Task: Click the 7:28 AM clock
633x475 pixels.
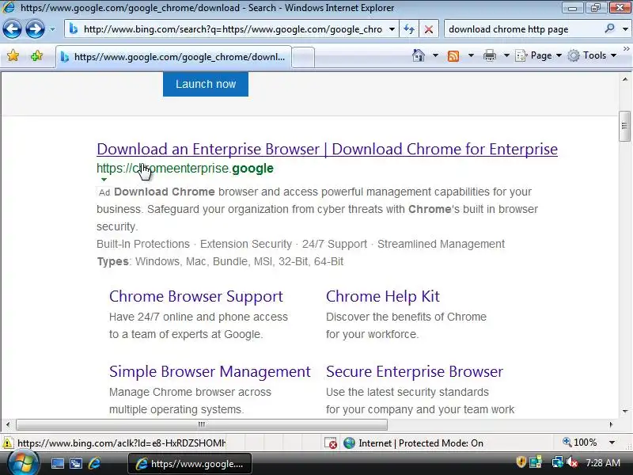Action: [x=603, y=462]
